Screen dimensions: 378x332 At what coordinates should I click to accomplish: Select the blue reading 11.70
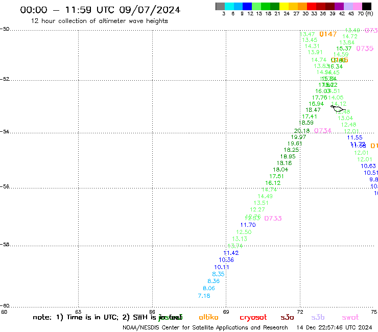coord(248,225)
